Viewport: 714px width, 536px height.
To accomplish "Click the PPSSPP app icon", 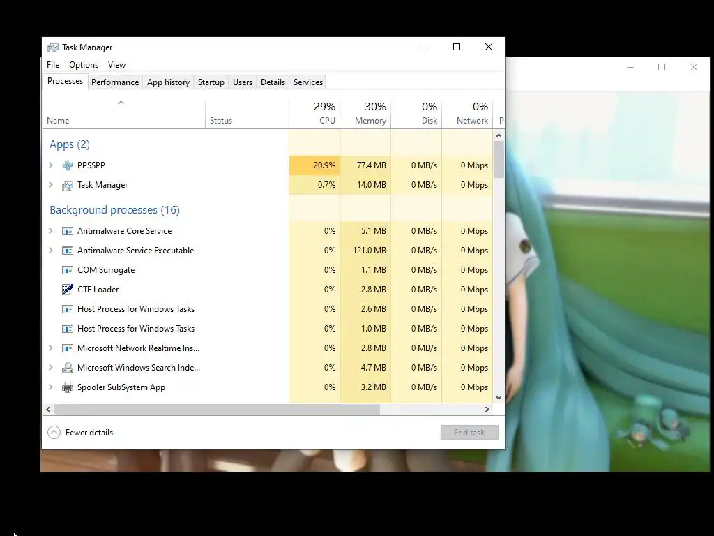I will tap(68, 165).
